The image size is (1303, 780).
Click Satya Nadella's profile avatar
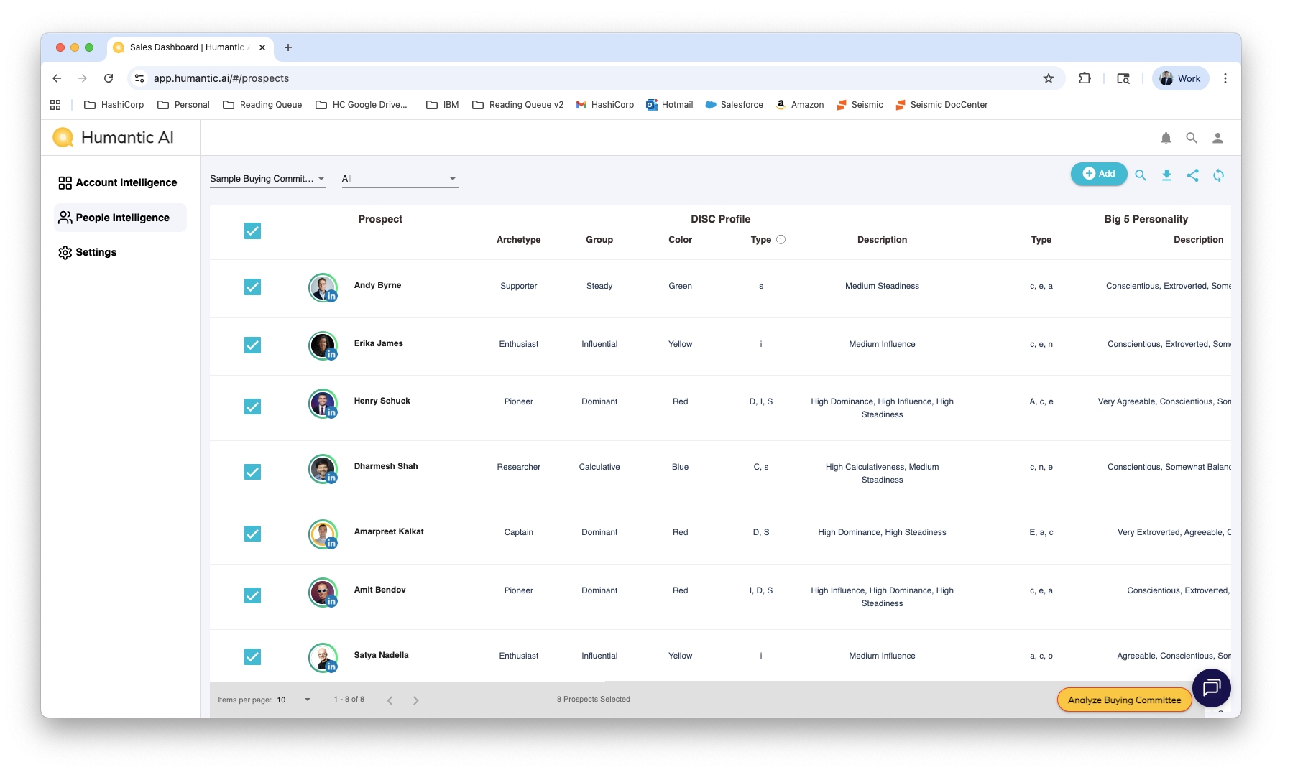tap(323, 656)
